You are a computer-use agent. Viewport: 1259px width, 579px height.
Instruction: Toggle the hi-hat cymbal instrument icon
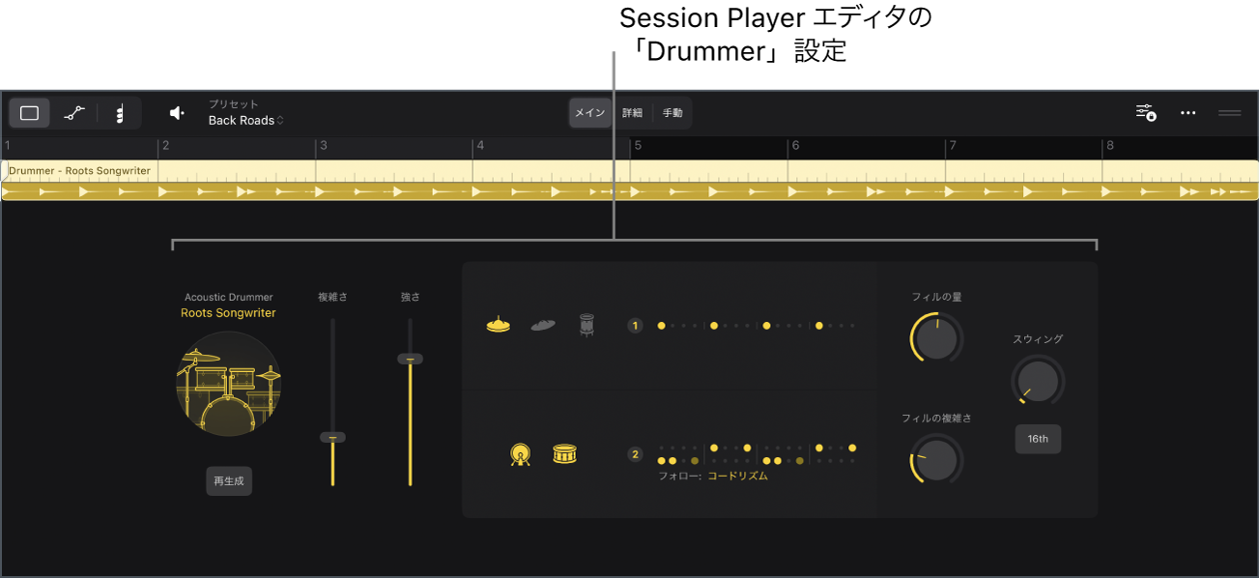coord(498,325)
